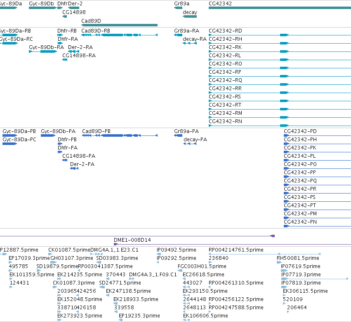Open the CG42342-PD protein label
This screenshot has height=322, width=351.
300,131
